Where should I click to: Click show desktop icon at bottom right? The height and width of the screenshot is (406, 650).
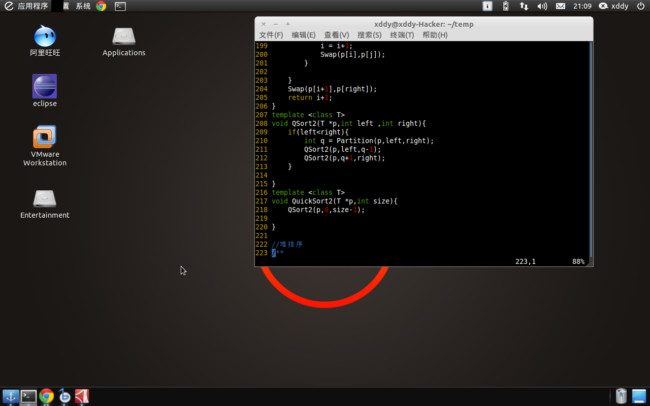[x=639, y=396]
